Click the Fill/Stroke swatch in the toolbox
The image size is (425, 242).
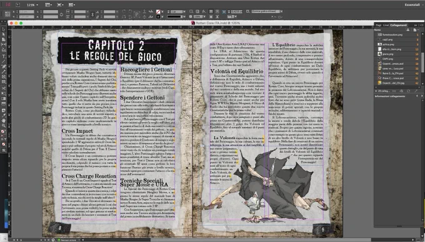(x=3, y=132)
